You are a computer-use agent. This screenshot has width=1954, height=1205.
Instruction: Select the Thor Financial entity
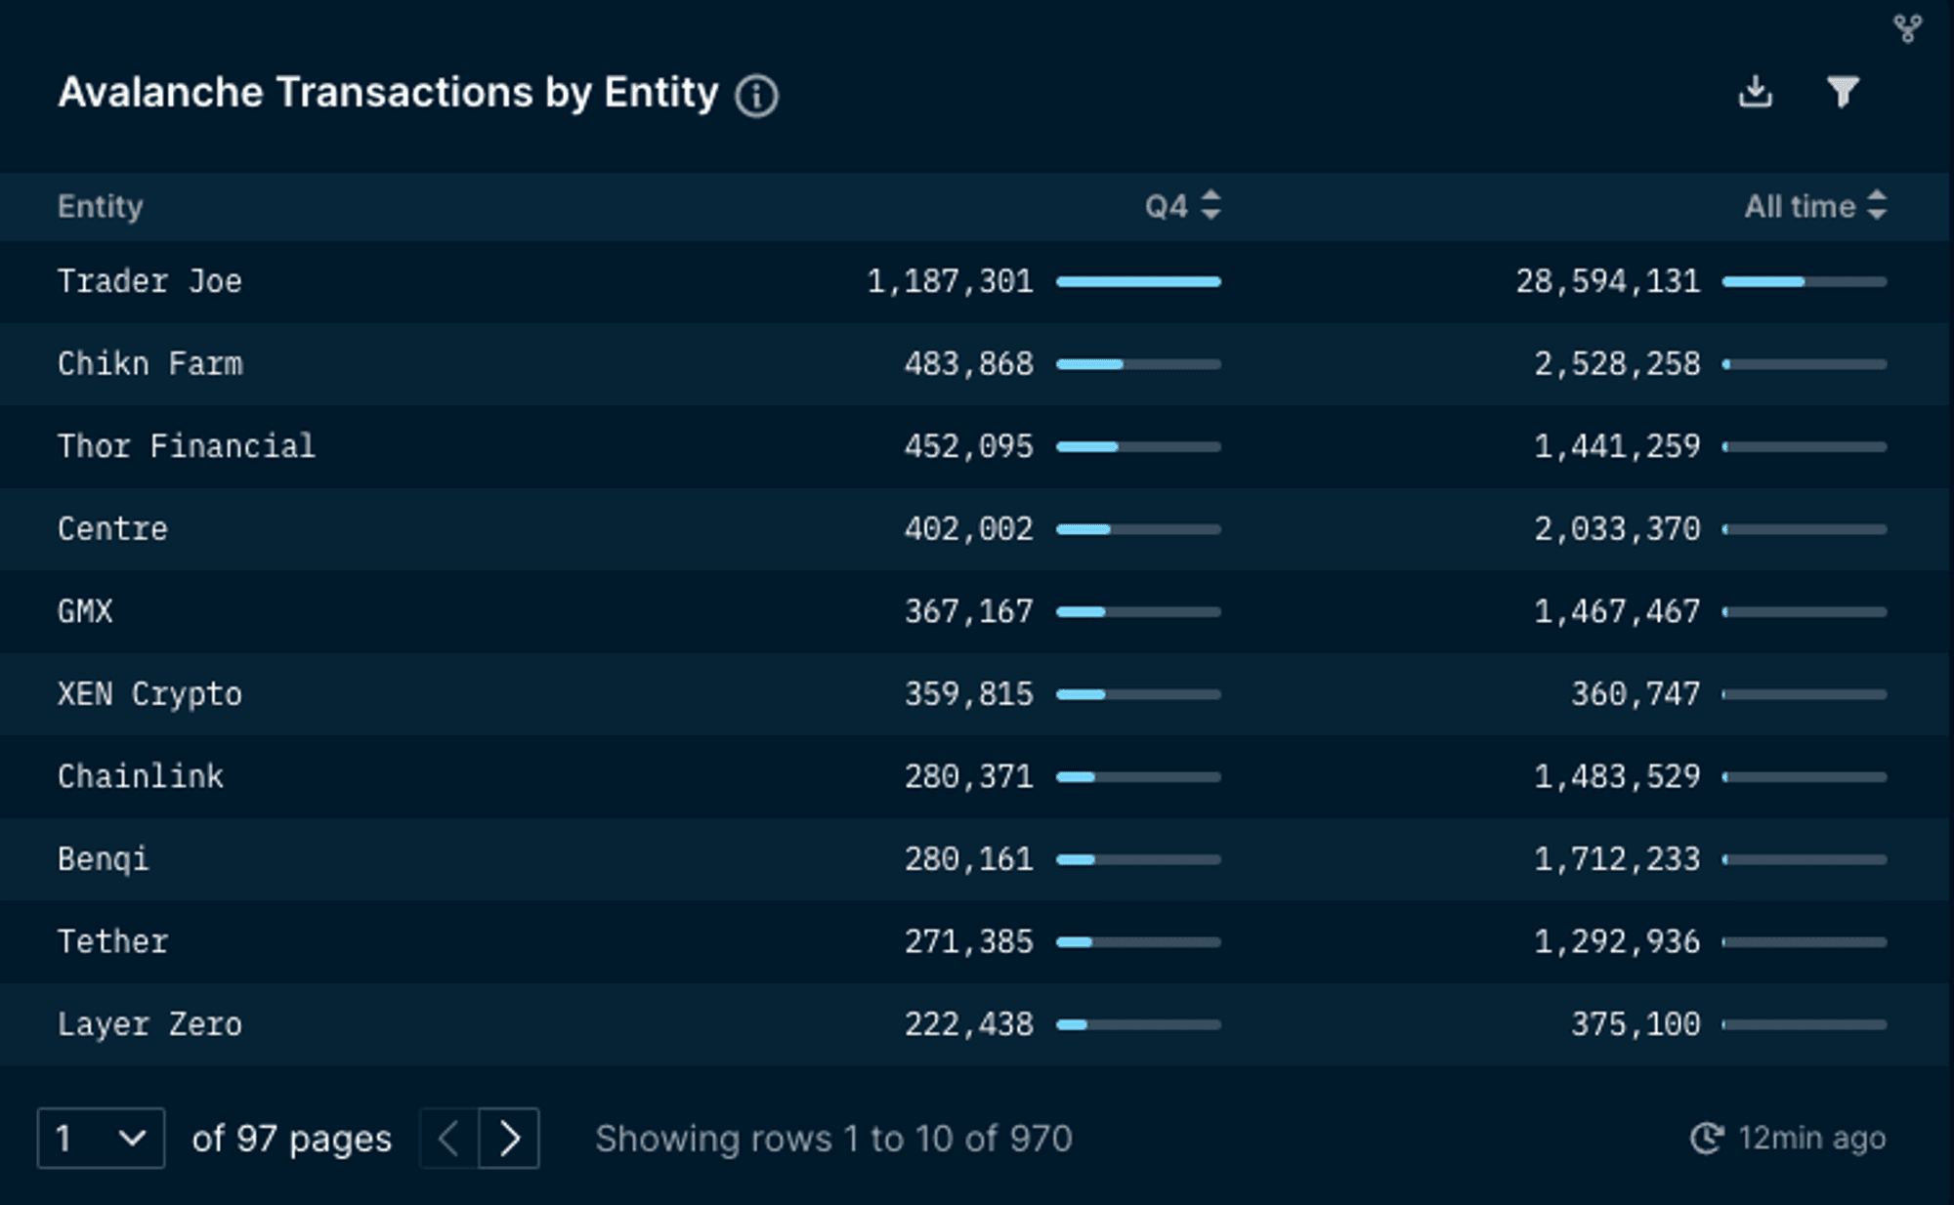[x=186, y=446]
